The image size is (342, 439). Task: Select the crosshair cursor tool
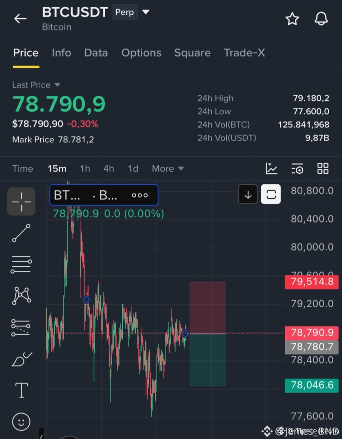click(x=21, y=202)
